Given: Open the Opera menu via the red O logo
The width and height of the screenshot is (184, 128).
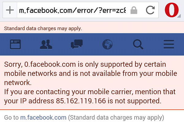Looking at the screenshot, I should click(x=171, y=10).
